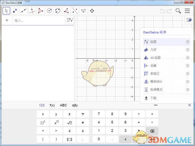195x146 pixels.
Task: Select the Point tool
Action: point(15,11)
